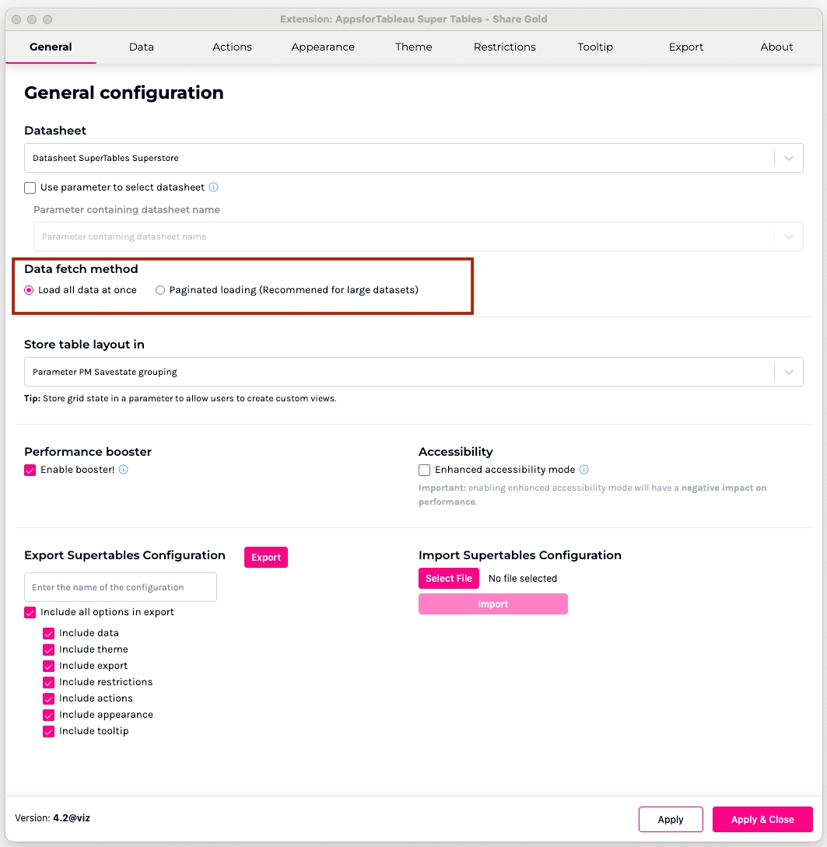This screenshot has height=847, width=827.
Task: Open the Store table layout dropdown
Action: coord(789,372)
